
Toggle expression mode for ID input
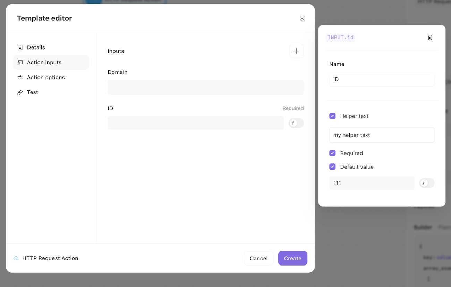tap(296, 123)
